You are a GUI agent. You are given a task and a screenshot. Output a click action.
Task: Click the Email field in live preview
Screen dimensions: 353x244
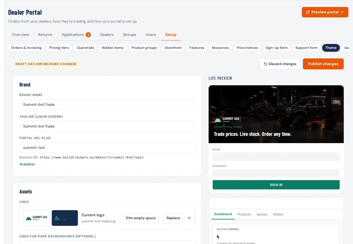276,156
